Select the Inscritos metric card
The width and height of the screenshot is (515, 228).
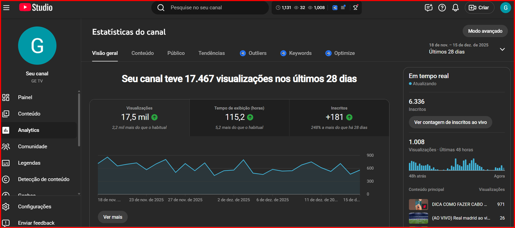339,118
